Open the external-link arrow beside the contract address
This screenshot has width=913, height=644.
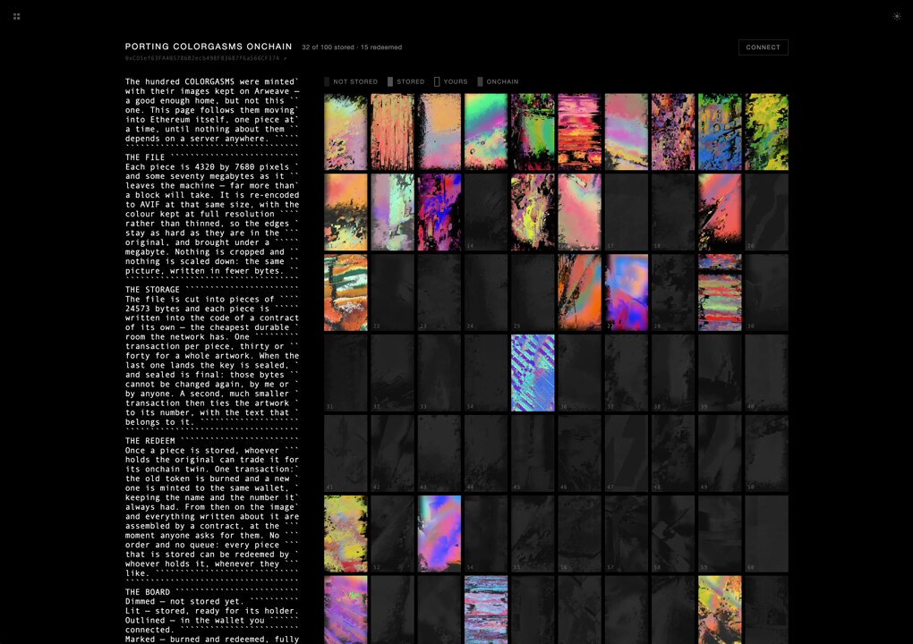[x=285, y=58]
